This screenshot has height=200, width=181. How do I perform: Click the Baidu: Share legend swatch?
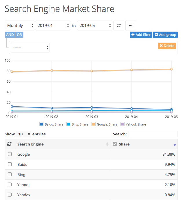coord(41,124)
